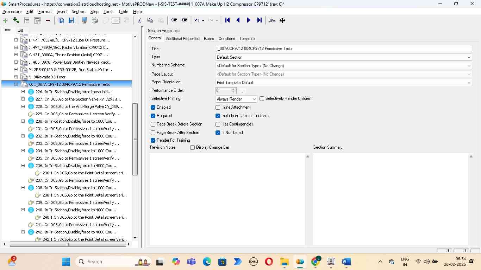Click the outdent arrow icon
The width and height of the screenshot is (481, 270).
tap(174, 20)
